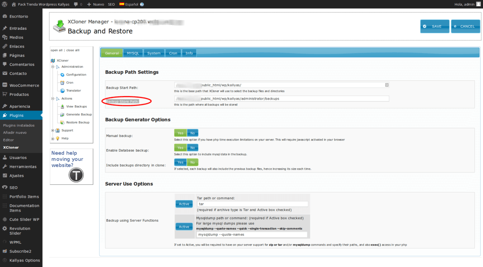Open Hola, admin account menu
This screenshot has height=267, width=483.
[x=467, y=4]
